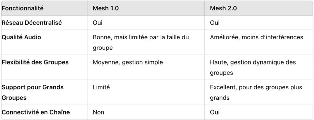Viewport: 314px width, 120px height.
Task: Click the 'Moyenne, gestion simple' cell
Action: (x=128, y=62)
